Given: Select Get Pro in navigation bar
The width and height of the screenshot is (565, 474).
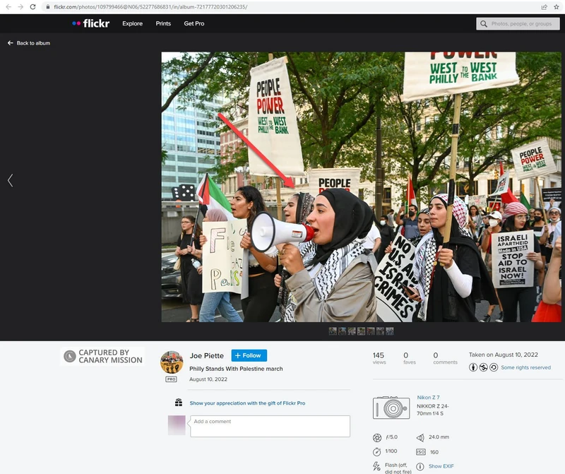Looking at the screenshot, I should [x=194, y=23].
